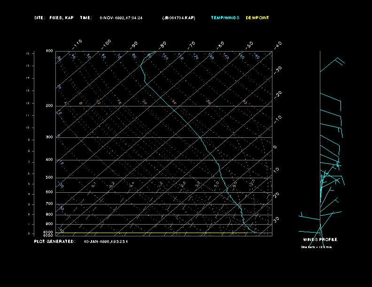372x287 pixels.
Task: Click the -110 temperature label on top axis
Action: click(77, 43)
